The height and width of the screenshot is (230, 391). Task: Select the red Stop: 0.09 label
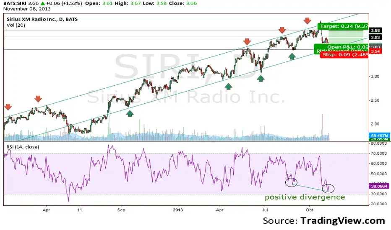344,55
